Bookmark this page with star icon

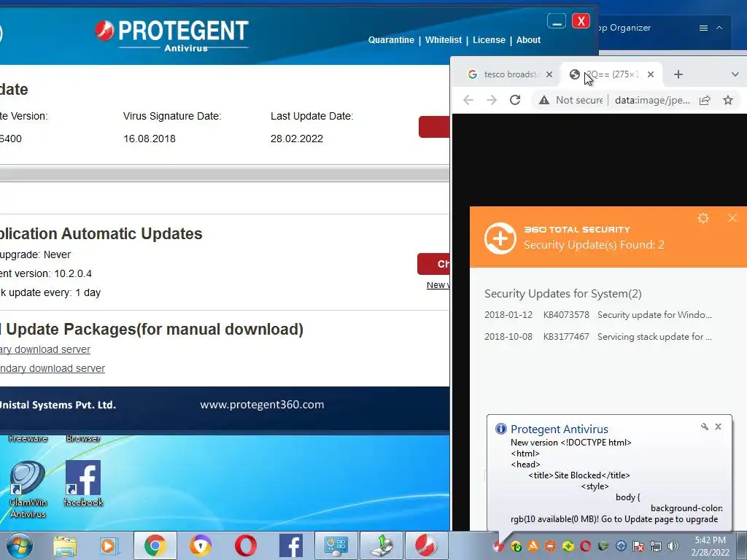tap(727, 100)
